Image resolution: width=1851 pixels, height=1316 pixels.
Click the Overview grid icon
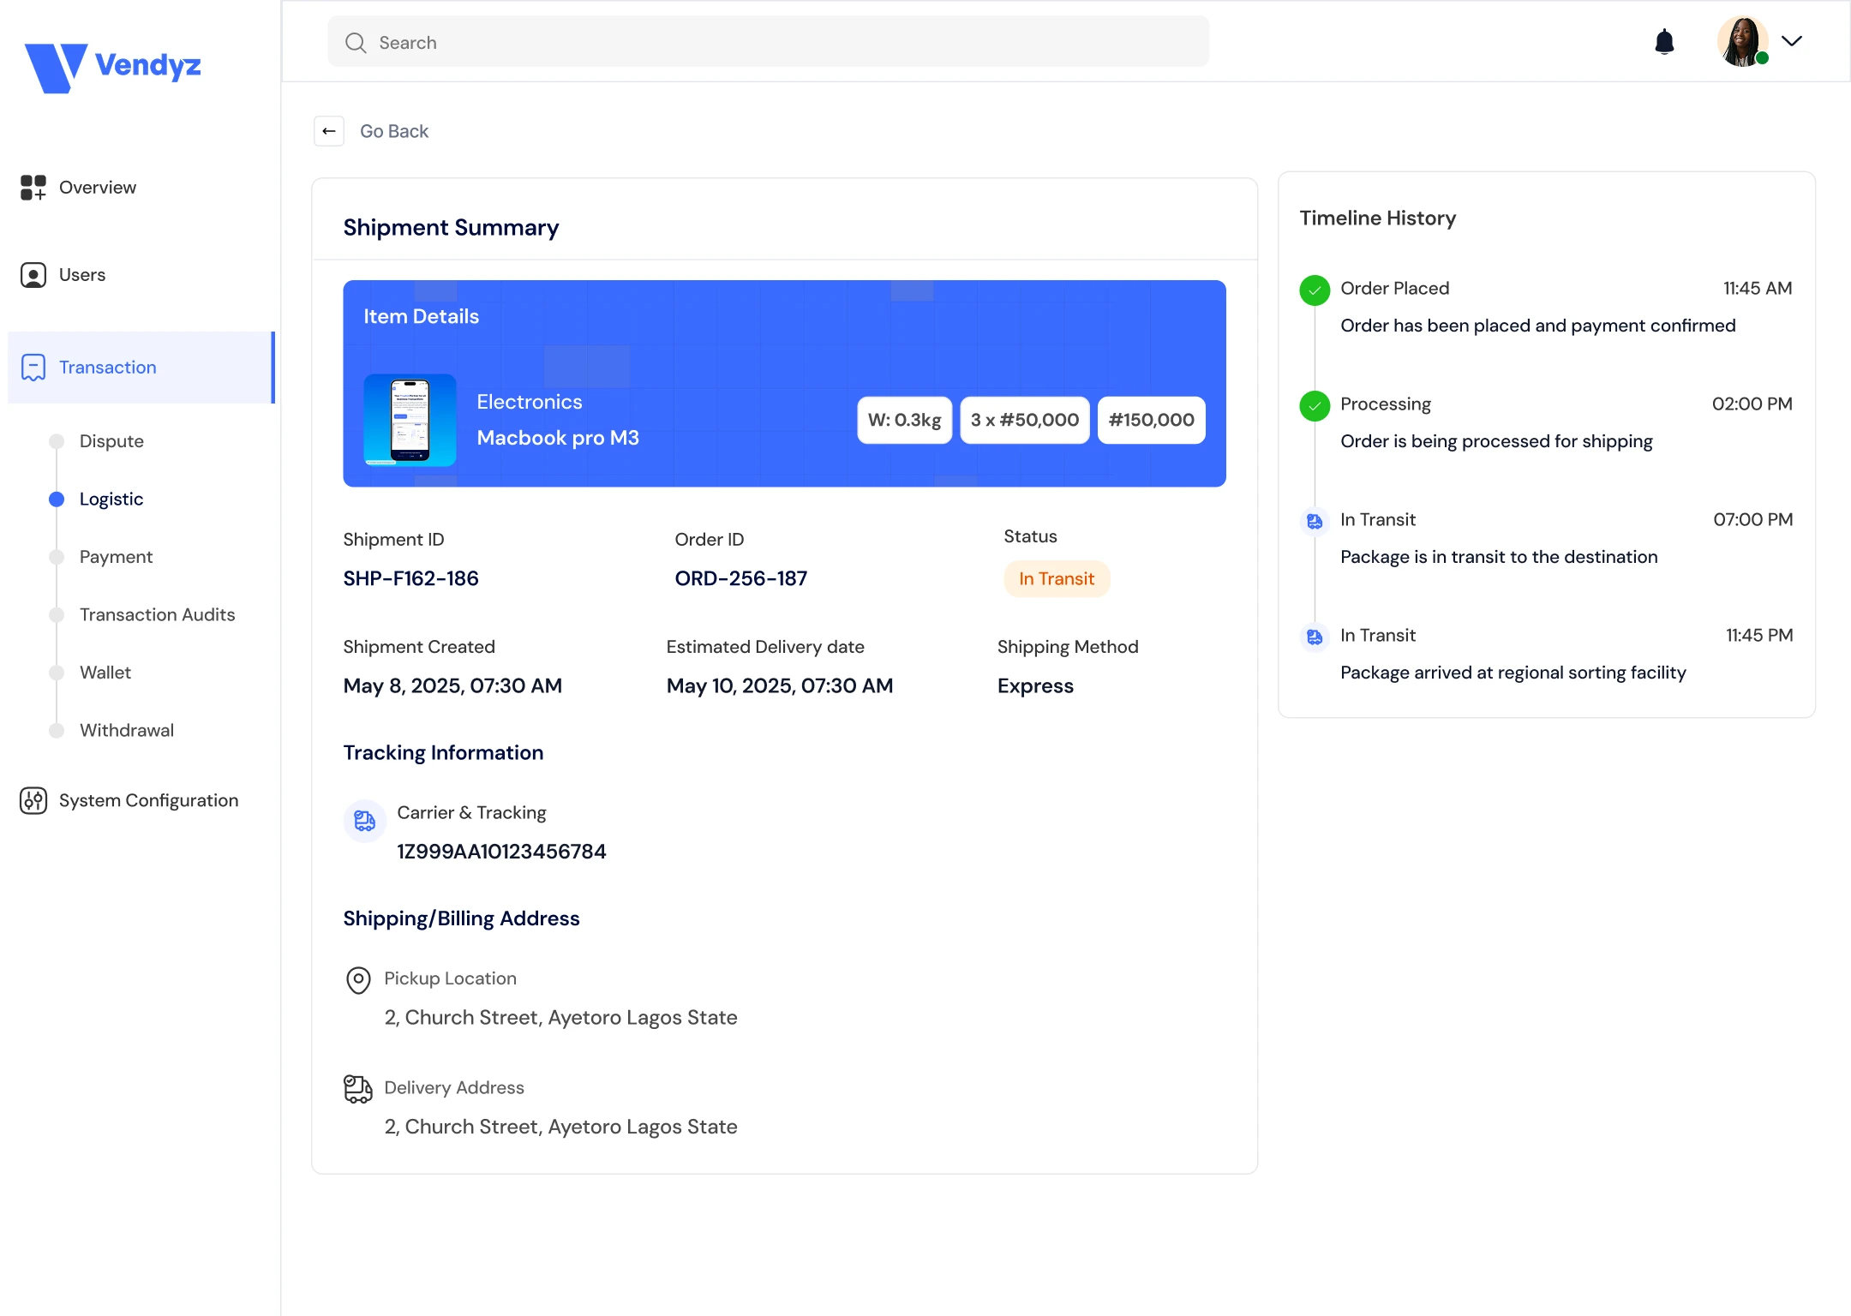[x=33, y=188]
